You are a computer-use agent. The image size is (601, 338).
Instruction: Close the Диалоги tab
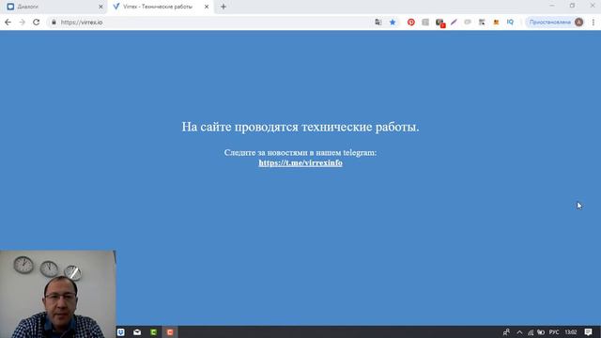[100, 7]
